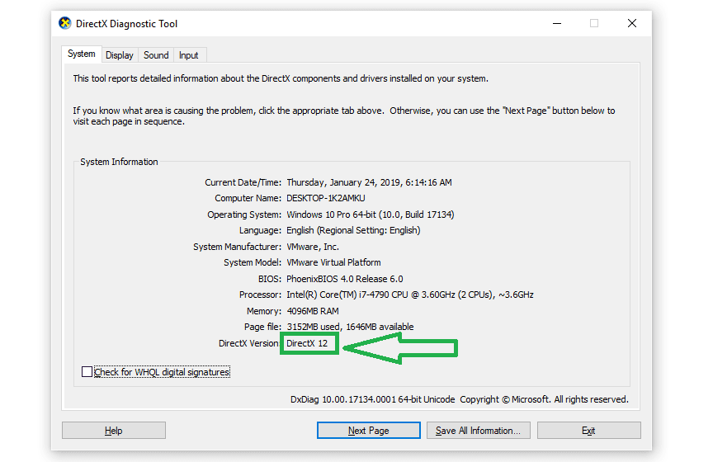This screenshot has height=462, width=713.
Task: Click the Next Page button
Action: pos(368,430)
